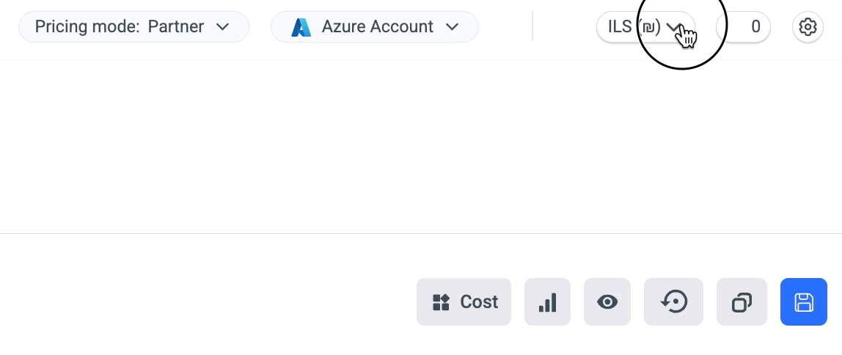Click the blue save floppy disk icon
Screen dimensions: 842x355
(x=803, y=302)
